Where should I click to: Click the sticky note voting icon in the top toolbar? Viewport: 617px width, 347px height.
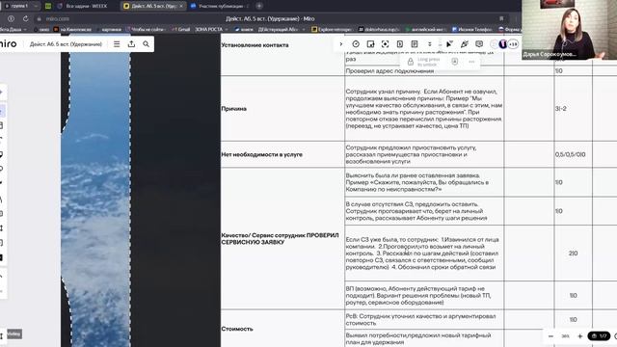[x=370, y=44]
